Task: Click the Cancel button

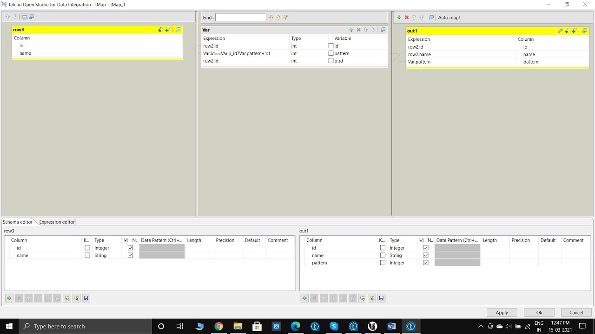Action: 576,312
